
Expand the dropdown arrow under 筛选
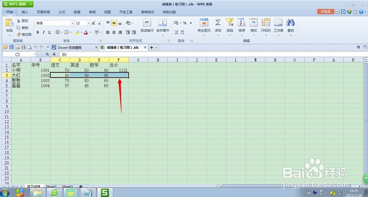pyautogui.click(x=230, y=35)
